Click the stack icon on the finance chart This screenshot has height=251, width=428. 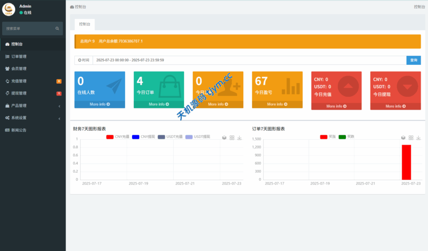pyautogui.click(x=224, y=137)
